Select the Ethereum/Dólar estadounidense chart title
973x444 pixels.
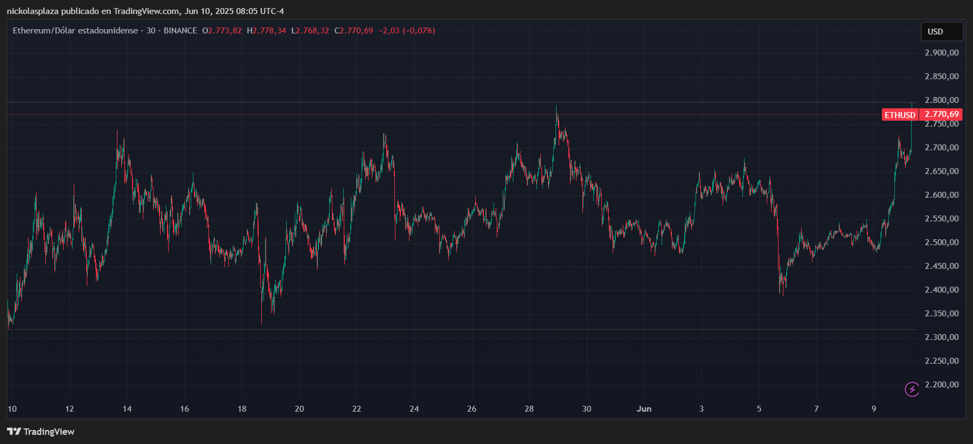pyautogui.click(x=75, y=31)
